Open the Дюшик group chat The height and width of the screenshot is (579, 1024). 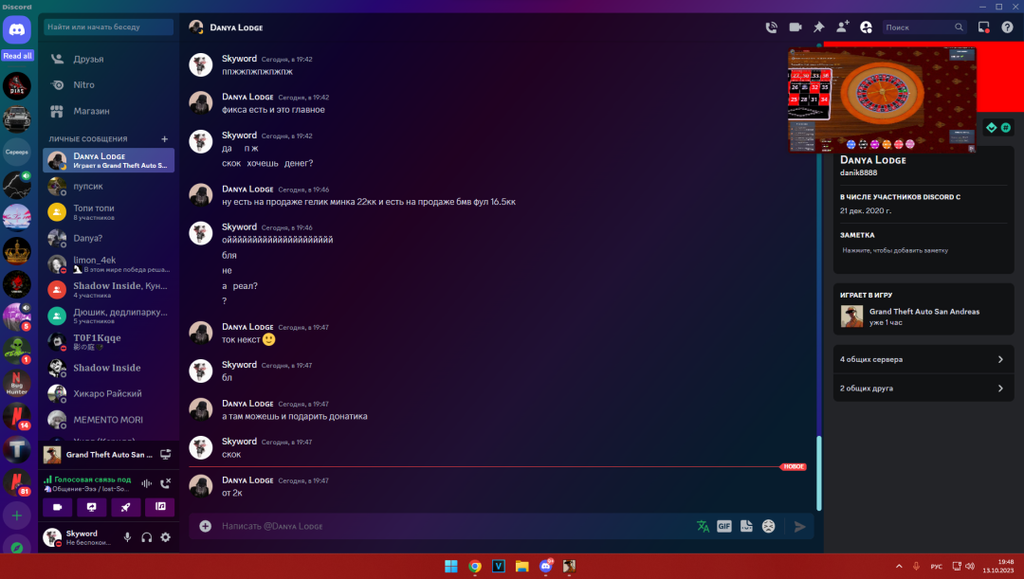click(x=108, y=316)
